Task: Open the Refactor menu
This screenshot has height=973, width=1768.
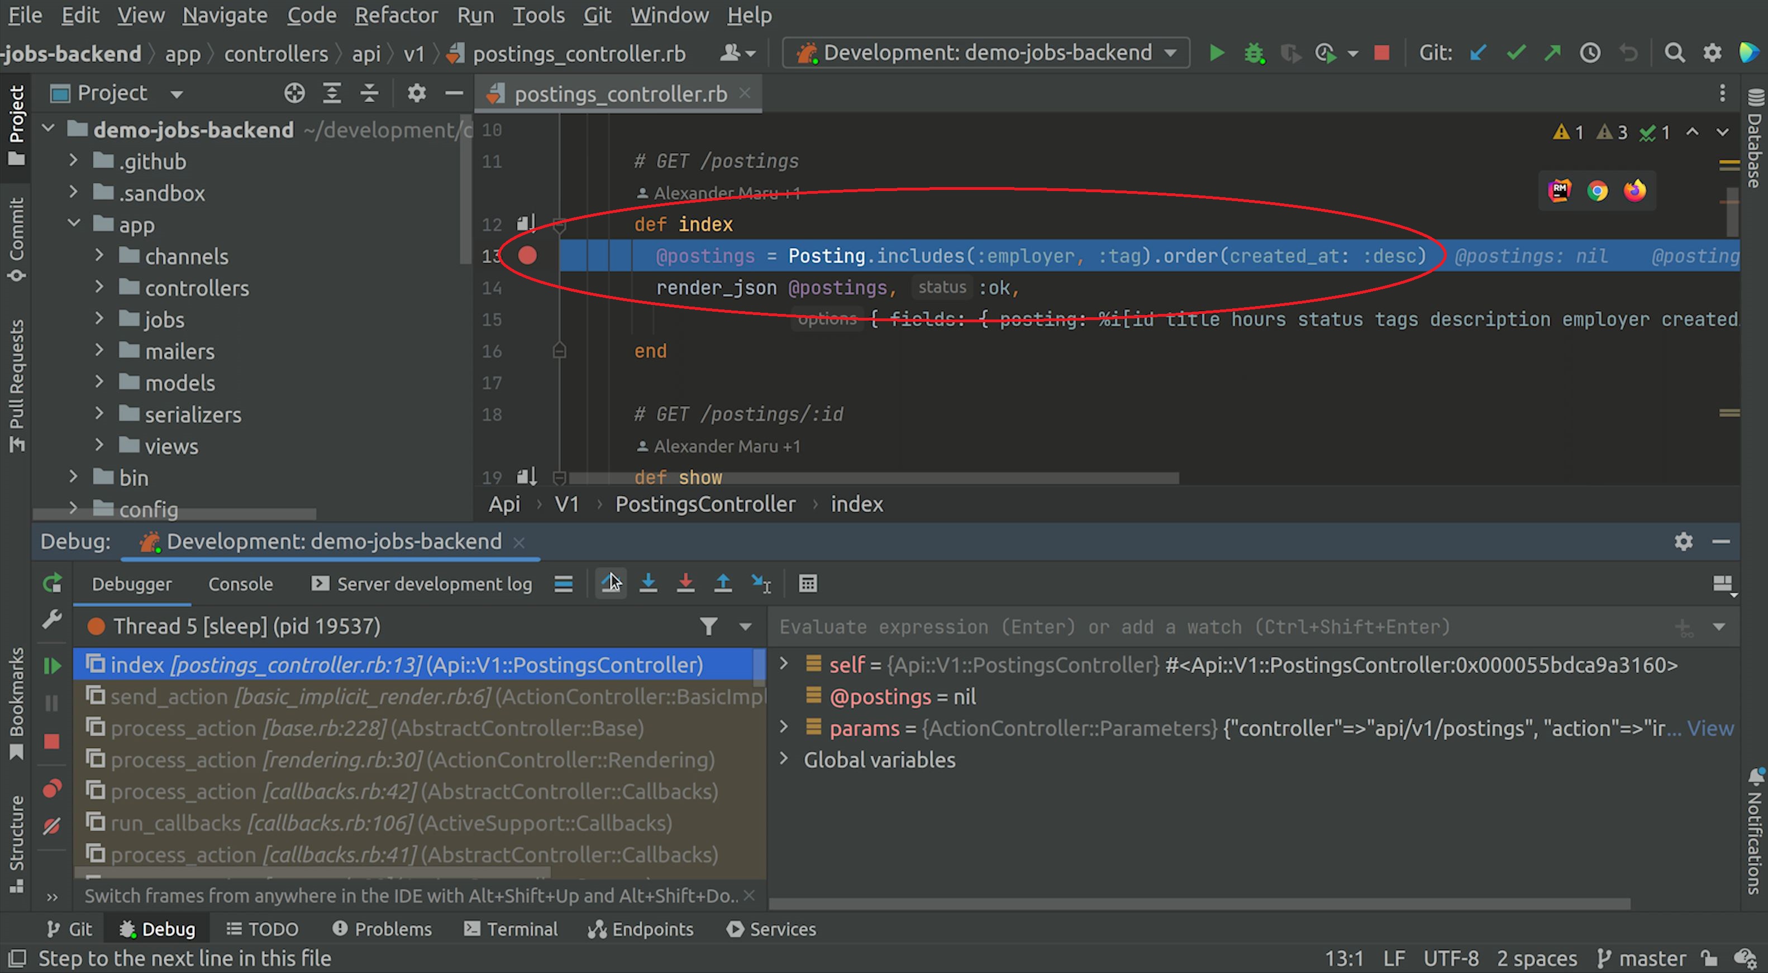Action: 396,15
